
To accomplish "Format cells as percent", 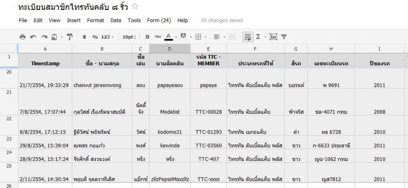I will click(x=95, y=37).
